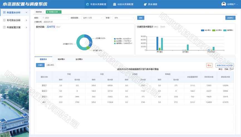Switch to the 城乡需水 tab

tap(61, 59)
